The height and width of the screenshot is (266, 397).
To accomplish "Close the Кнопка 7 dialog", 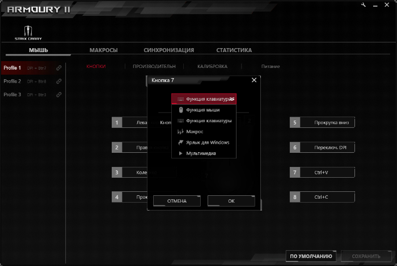I will (x=254, y=80).
